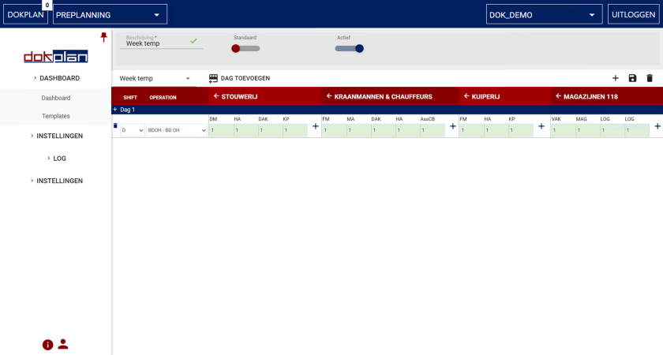Viewport: 663px width, 355px height.
Task: Click the save disk icon
Action: pos(632,78)
